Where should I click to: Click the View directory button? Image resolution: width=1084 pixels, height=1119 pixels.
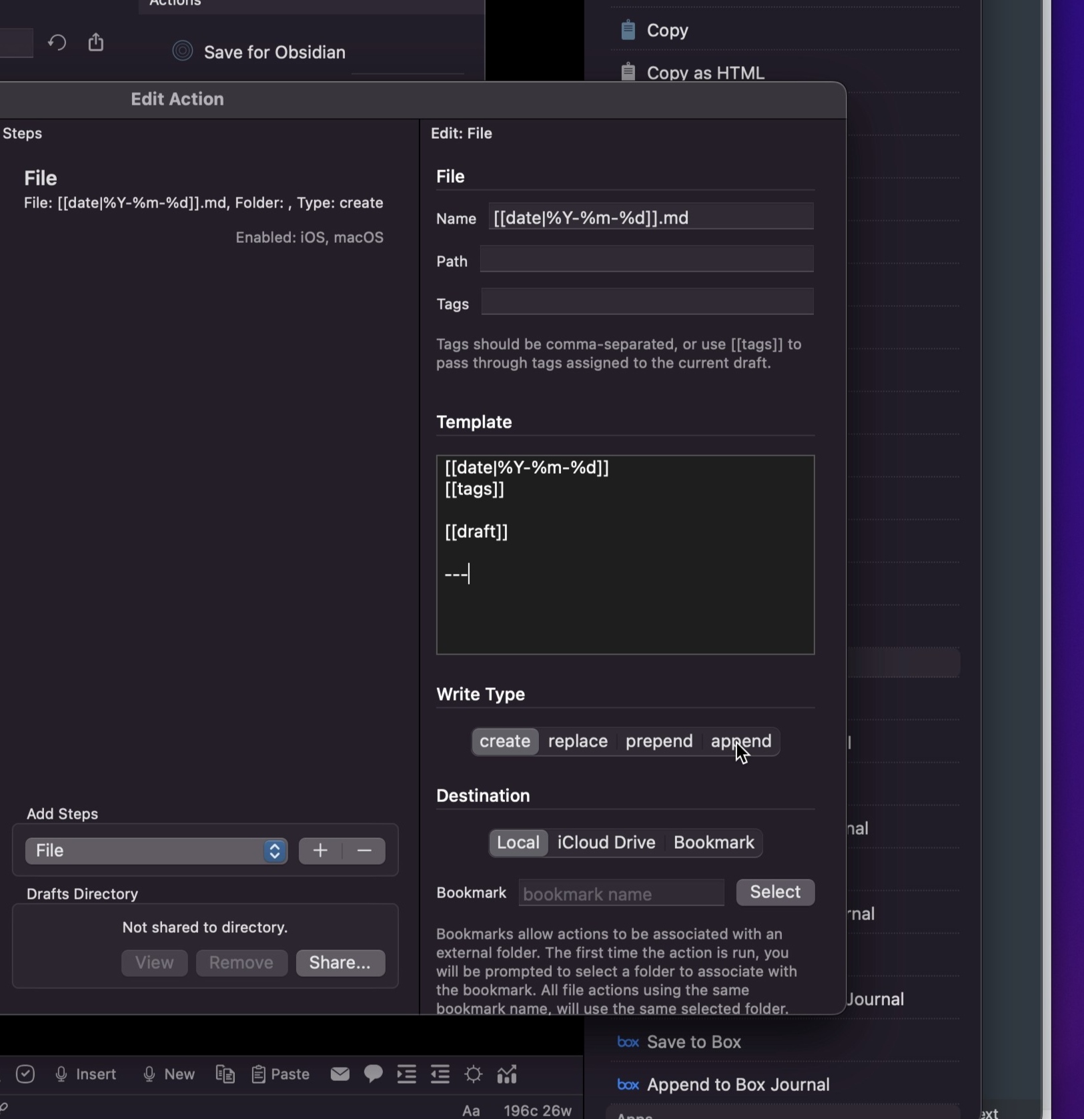154,963
